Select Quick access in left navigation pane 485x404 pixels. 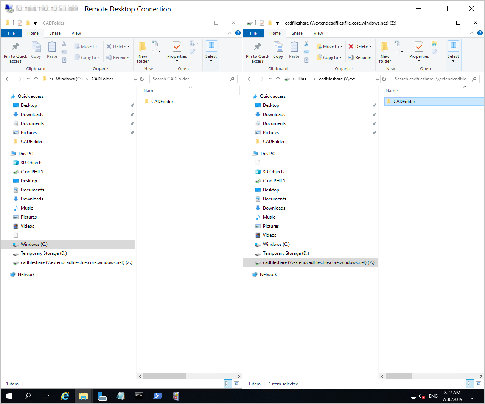30,96
